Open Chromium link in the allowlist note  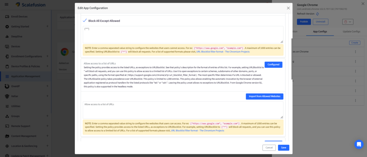(x=197, y=130)
